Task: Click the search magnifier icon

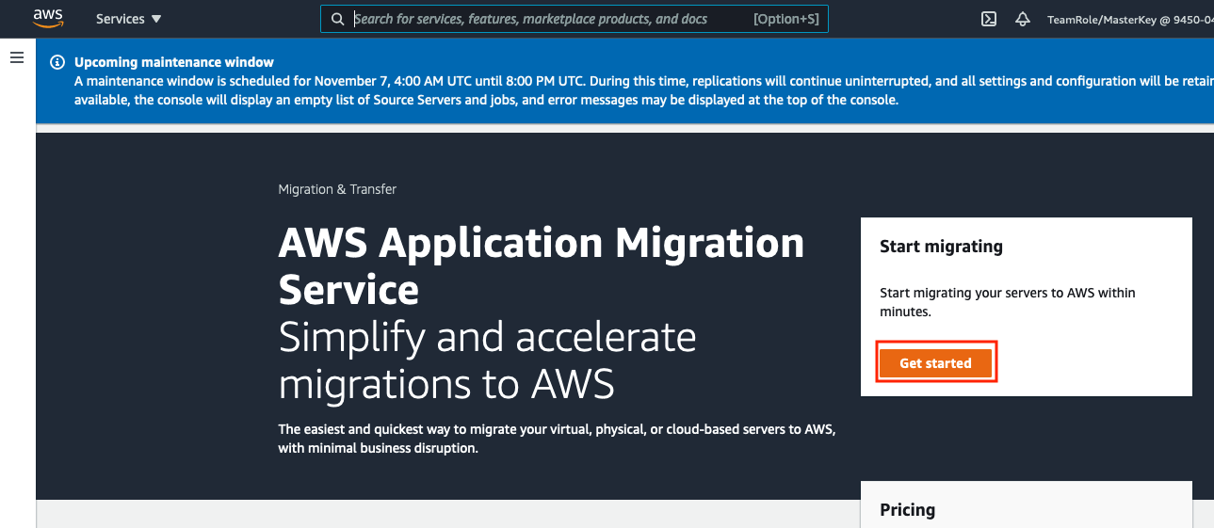Action: pos(338,19)
